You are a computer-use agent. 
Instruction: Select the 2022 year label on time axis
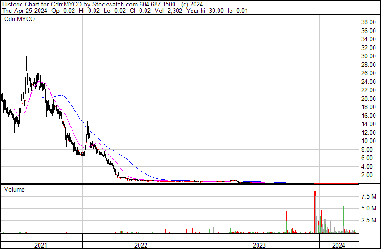[141, 245]
